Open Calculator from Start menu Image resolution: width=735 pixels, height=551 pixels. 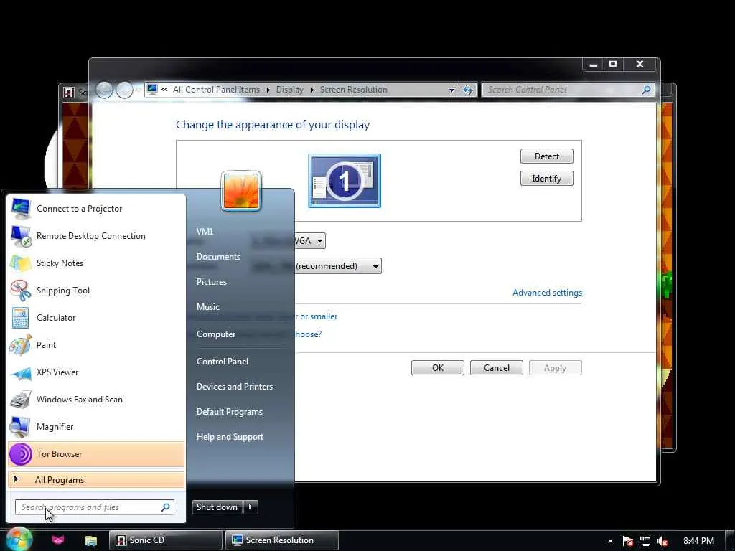pyautogui.click(x=96, y=318)
